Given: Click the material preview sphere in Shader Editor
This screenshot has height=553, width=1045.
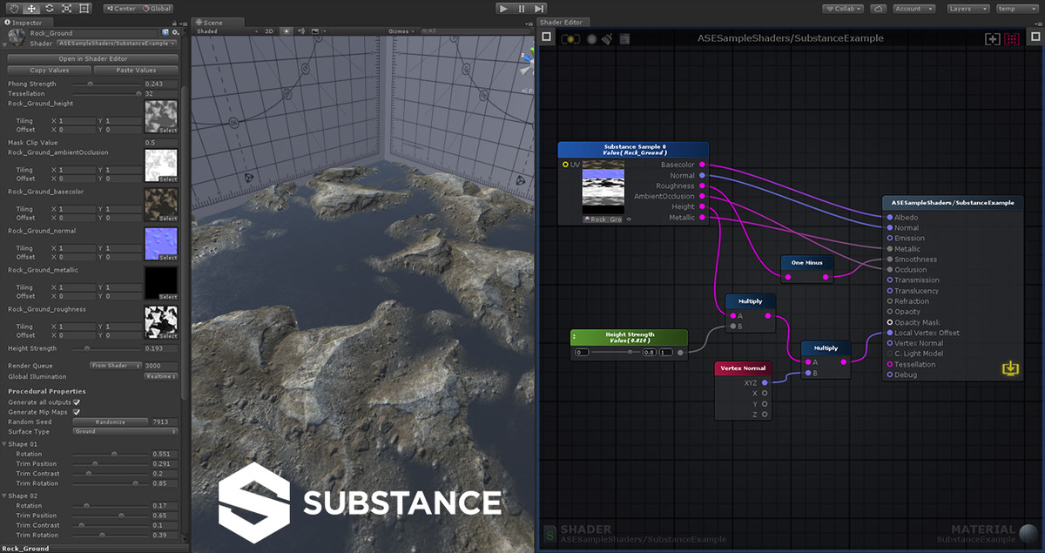Looking at the screenshot, I should (1029, 534).
